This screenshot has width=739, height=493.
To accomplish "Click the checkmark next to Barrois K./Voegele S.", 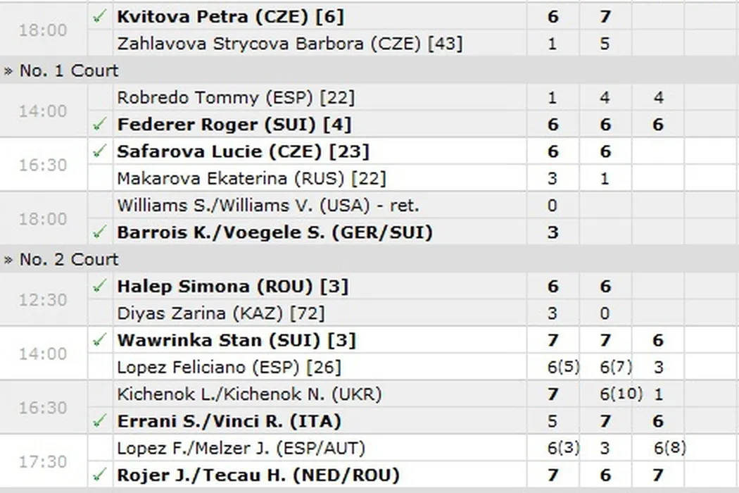I will [100, 232].
